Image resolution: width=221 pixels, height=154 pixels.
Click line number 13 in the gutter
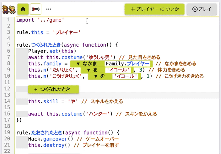click(x=7, y=95)
